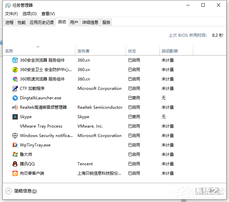Sort by 状态 column header

132,51
